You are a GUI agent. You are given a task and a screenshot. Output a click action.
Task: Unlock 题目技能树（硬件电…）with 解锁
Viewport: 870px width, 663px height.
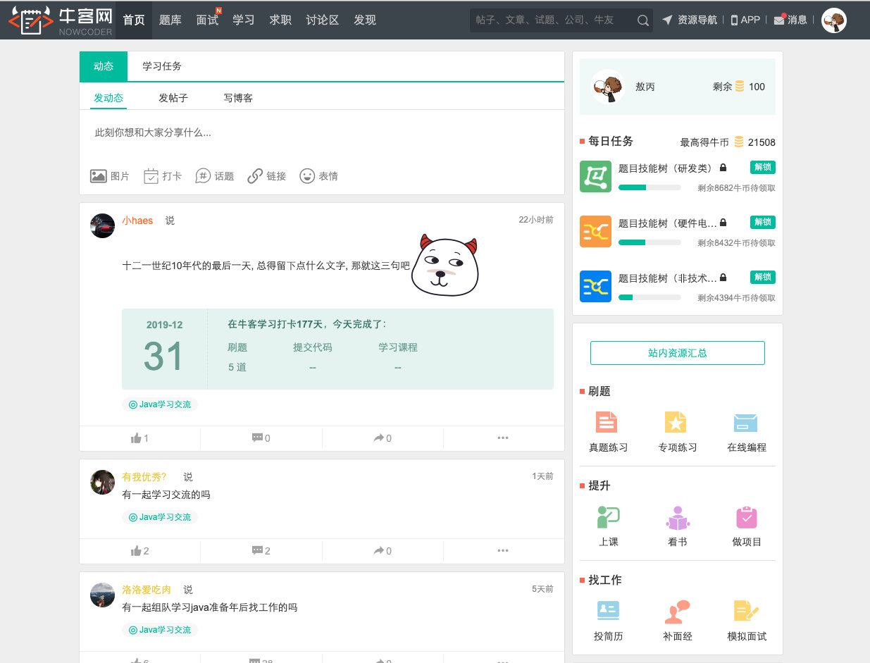(x=762, y=222)
